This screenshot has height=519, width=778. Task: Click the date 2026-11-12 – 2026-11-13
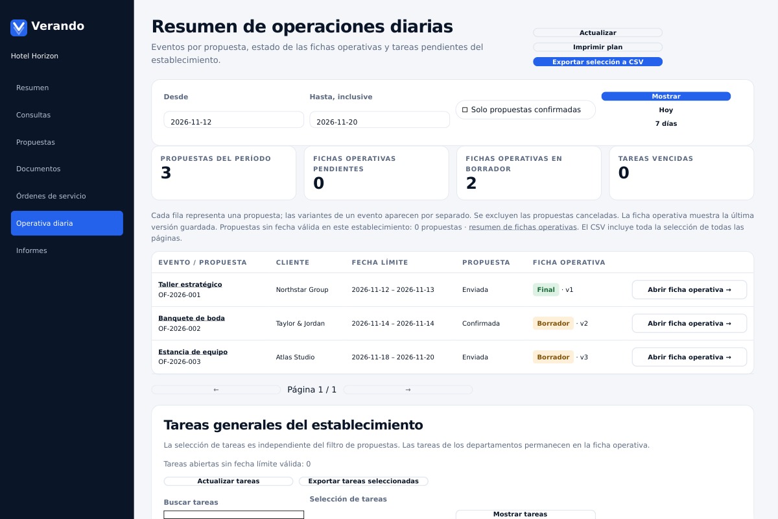pyautogui.click(x=393, y=290)
